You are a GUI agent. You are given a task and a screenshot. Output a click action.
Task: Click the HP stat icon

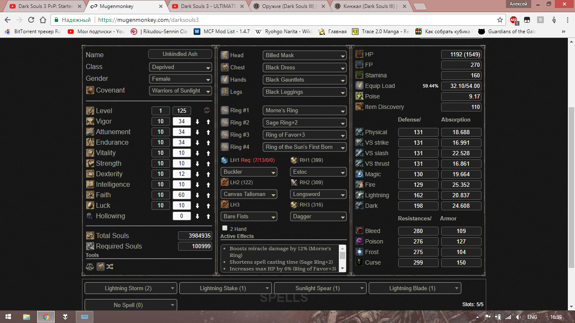(359, 54)
